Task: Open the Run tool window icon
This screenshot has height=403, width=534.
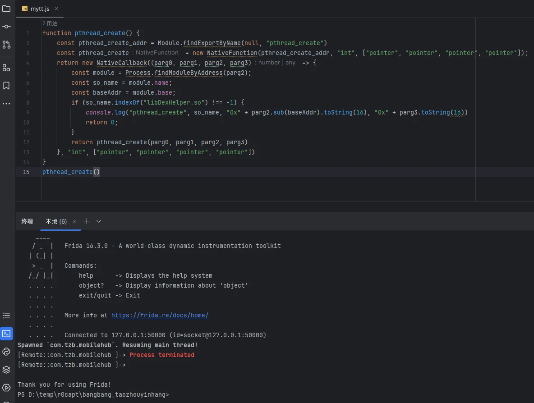Action: click(6, 388)
